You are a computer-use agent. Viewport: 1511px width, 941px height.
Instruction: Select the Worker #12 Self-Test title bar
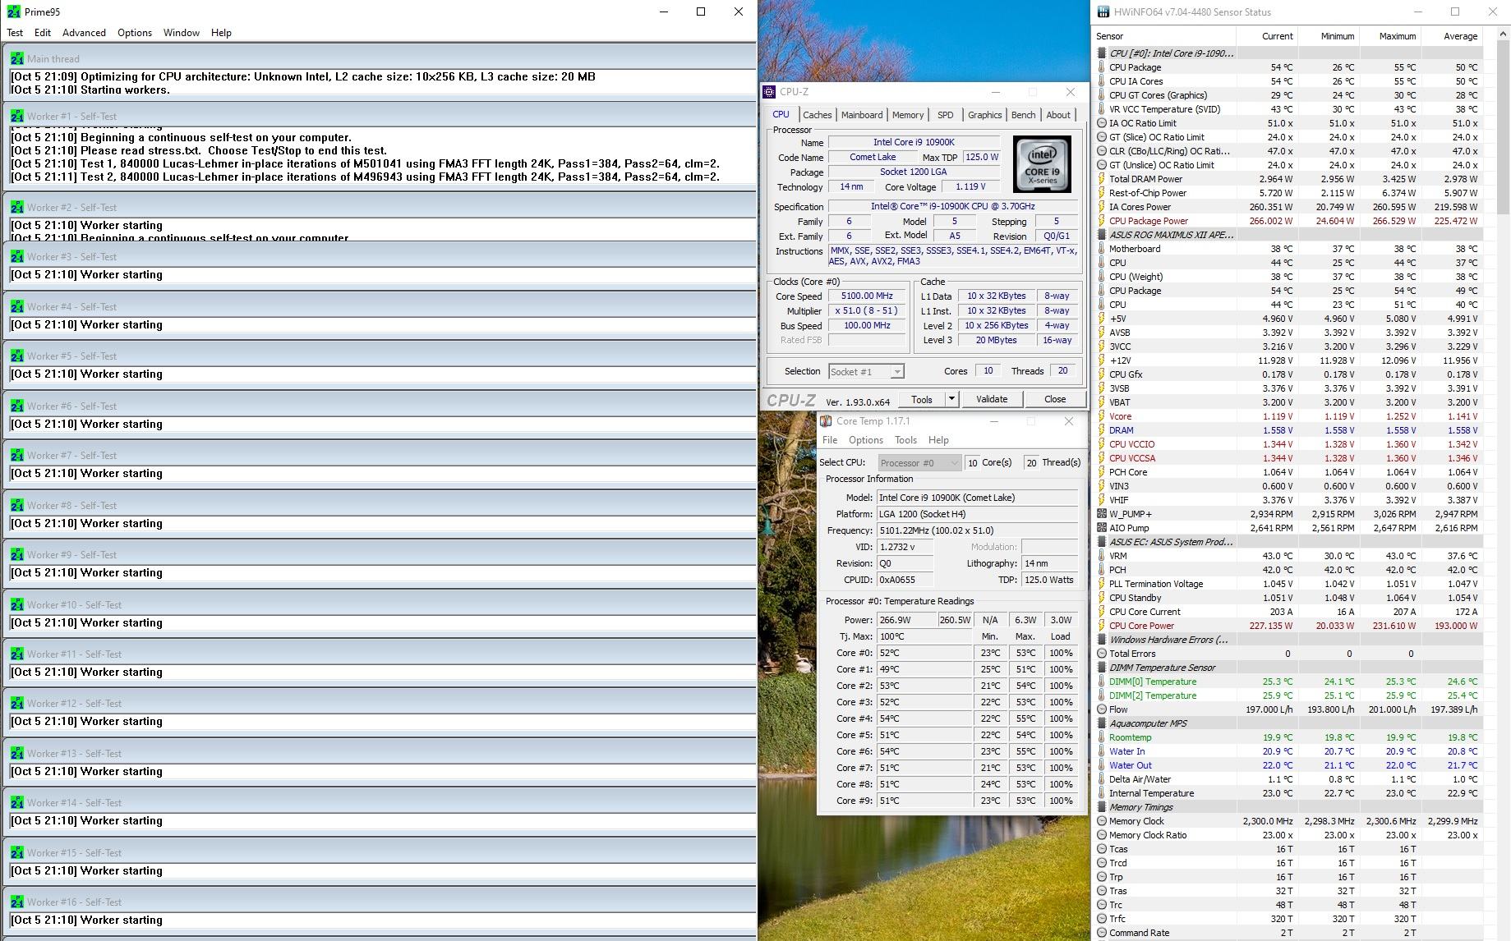380,704
